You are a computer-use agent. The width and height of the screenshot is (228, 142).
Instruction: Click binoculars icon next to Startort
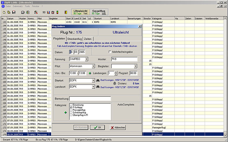pyautogui.click(x=98, y=80)
